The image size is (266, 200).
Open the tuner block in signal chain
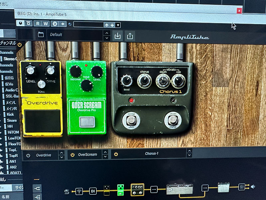pos(79,191)
